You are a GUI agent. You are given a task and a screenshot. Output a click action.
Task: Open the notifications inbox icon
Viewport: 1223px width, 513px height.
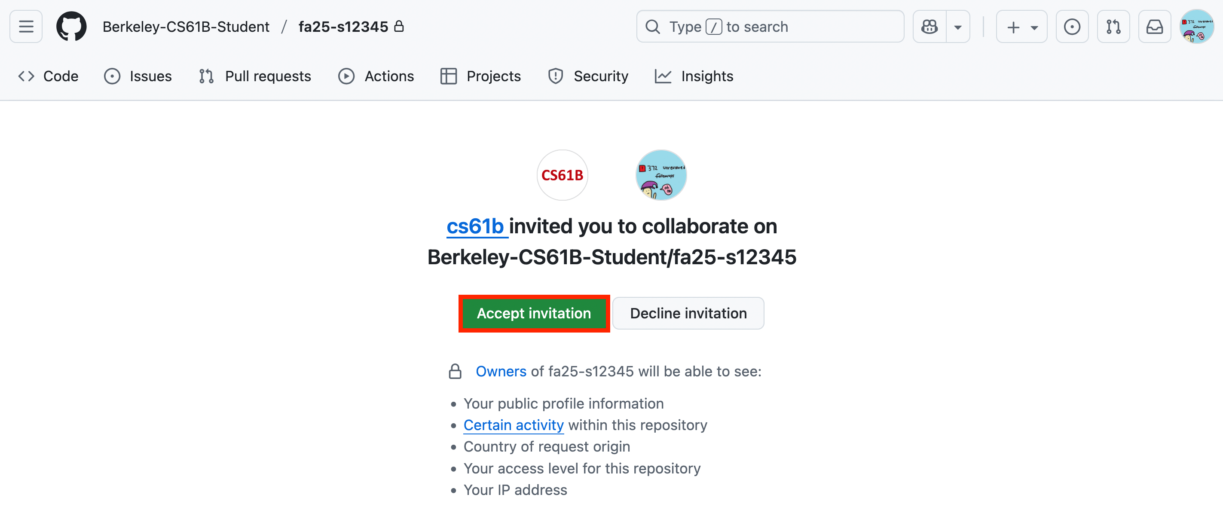pos(1155,26)
